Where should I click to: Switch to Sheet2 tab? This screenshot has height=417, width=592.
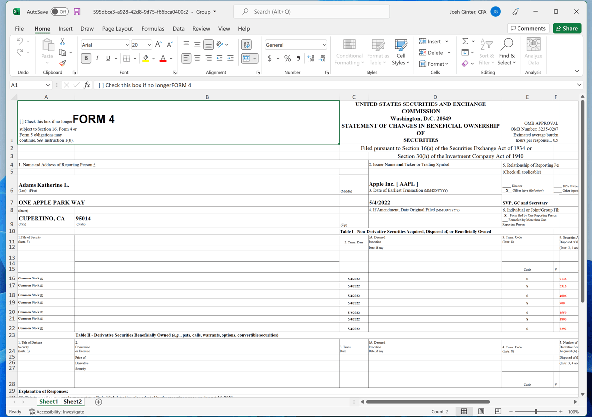tap(73, 402)
